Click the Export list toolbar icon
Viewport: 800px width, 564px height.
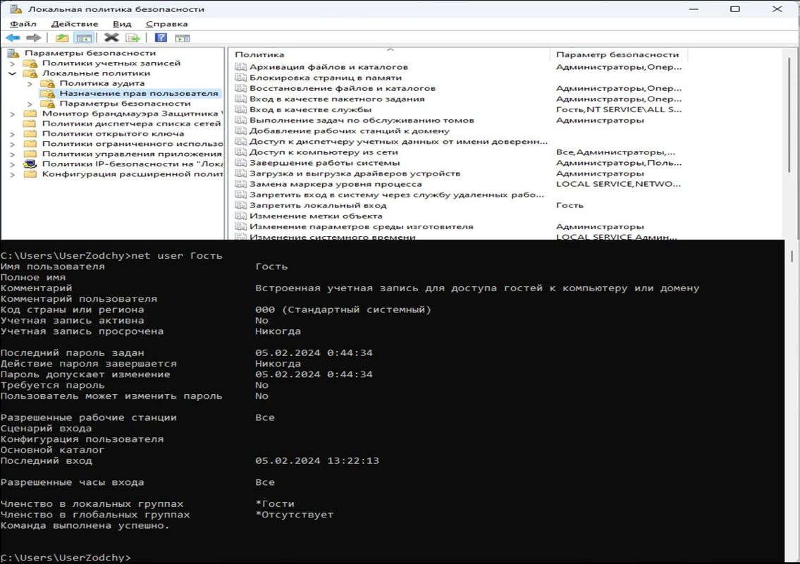133,38
